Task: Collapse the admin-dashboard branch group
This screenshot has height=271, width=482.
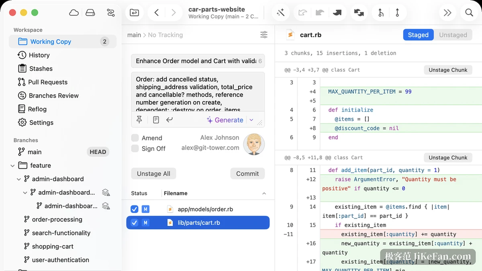Action: pyautogui.click(x=19, y=179)
